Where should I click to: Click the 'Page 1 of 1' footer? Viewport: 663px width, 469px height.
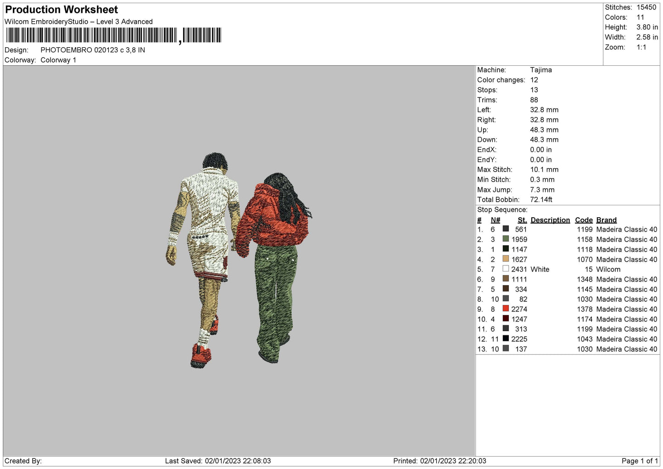(640, 461)
